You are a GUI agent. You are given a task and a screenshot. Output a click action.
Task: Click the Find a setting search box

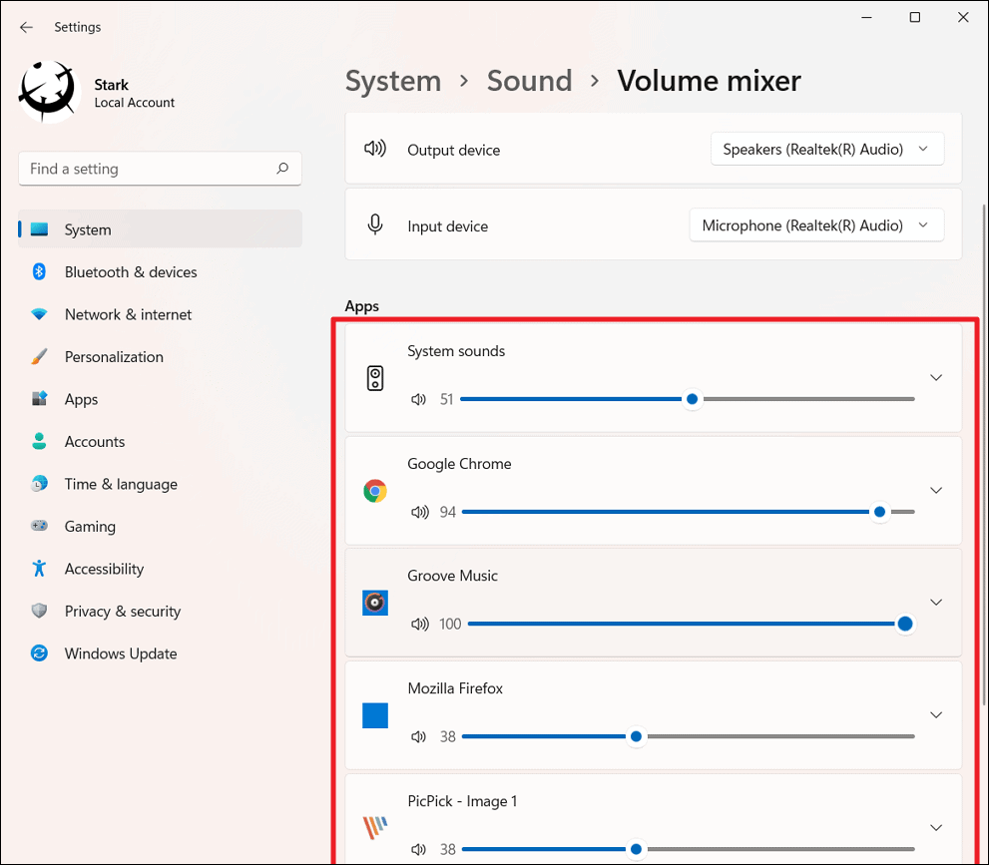click(x=160, y=169)
